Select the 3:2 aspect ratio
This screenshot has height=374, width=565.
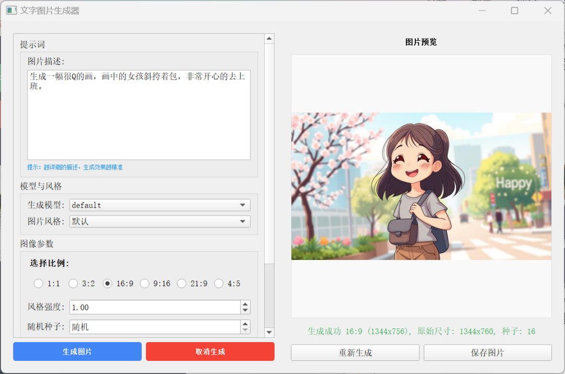(x=73, y=284)
